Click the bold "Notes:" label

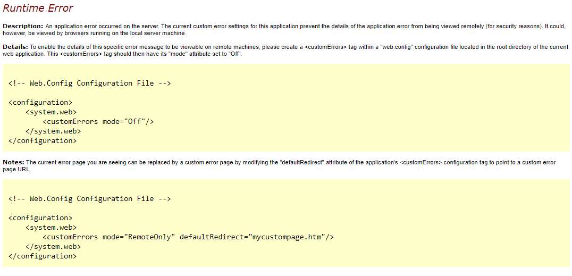tap(13, 163)
